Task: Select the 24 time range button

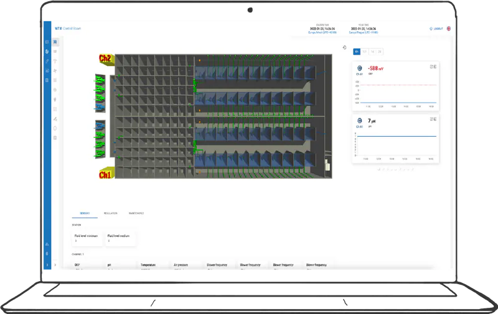Action: (380, 52)
